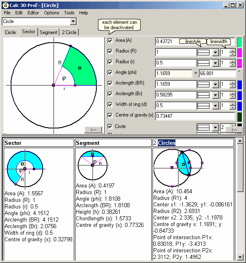The height and width of the screenshot is (263, 246).
Task: Click the blue Width of ring color swatch
Action: [x=240, y=105]
